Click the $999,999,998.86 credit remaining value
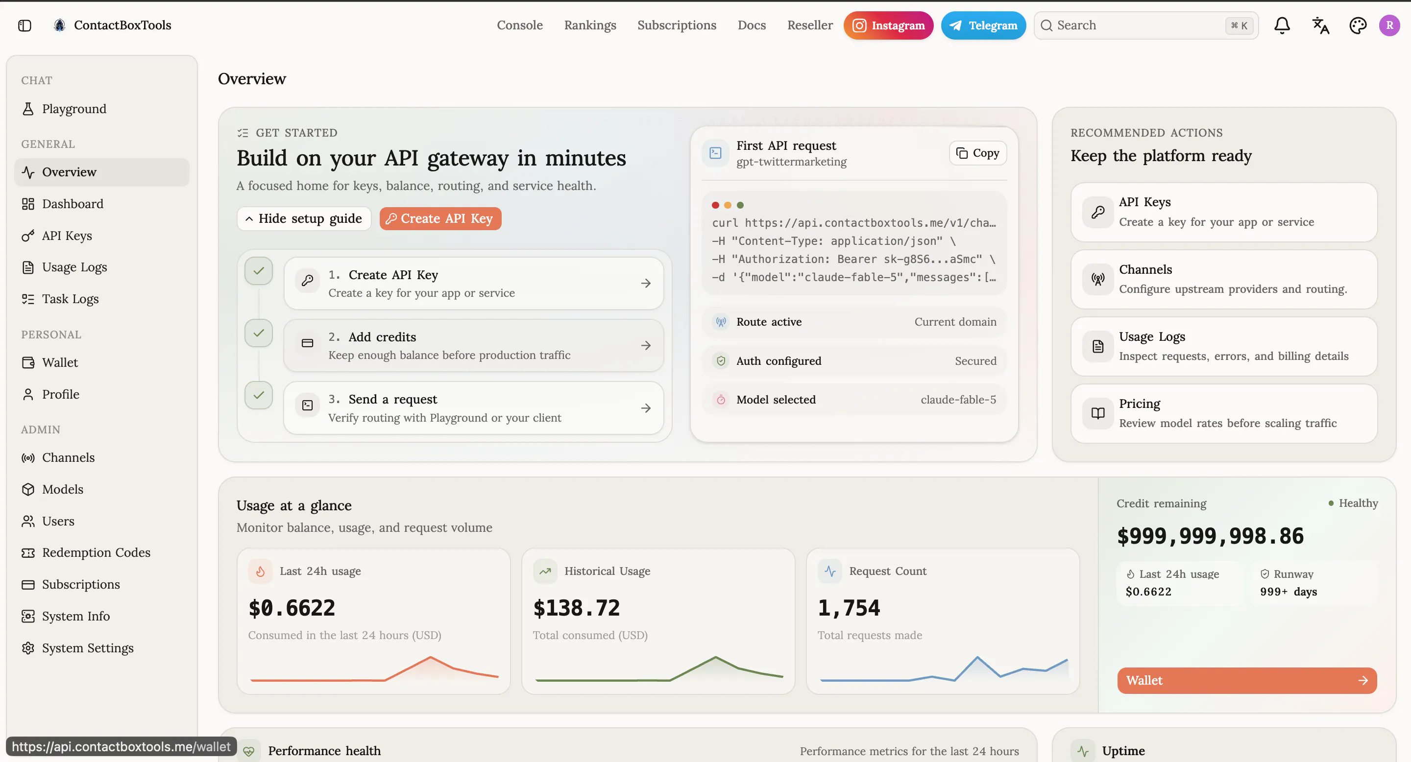This screenshot has height=762, width=1411. (1210, 536)
